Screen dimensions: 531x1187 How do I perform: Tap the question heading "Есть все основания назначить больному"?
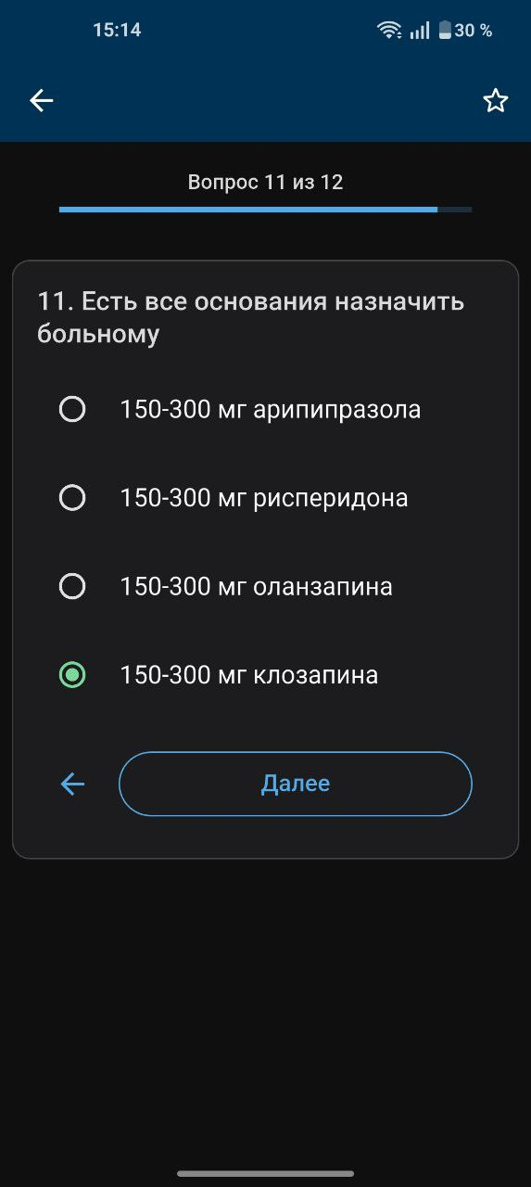(x=251, y=317)
